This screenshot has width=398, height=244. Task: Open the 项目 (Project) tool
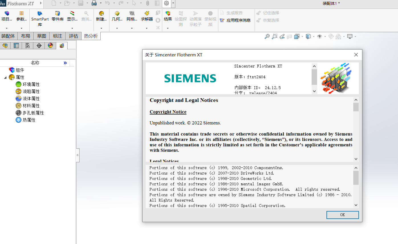[x=7, y=16]
